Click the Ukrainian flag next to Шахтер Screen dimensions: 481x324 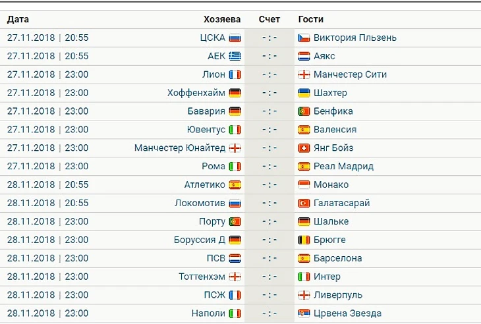point(304,94)
